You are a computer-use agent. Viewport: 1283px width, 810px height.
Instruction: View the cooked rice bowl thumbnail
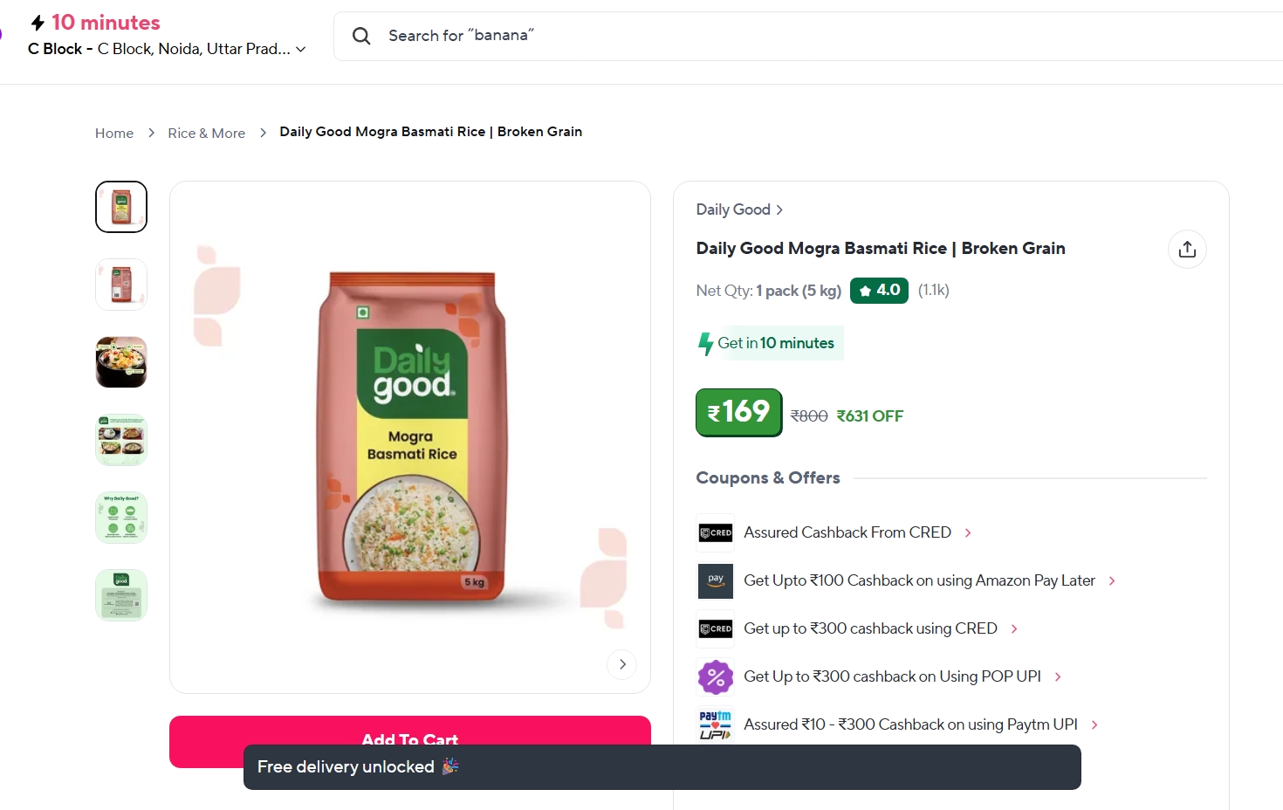coord(121,362)
